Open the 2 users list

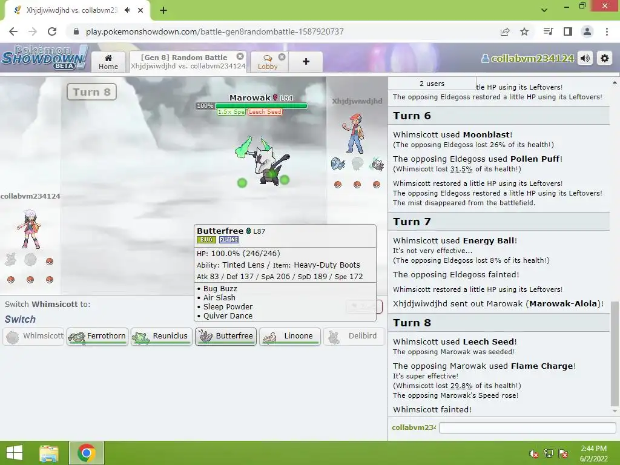point(432,84)
